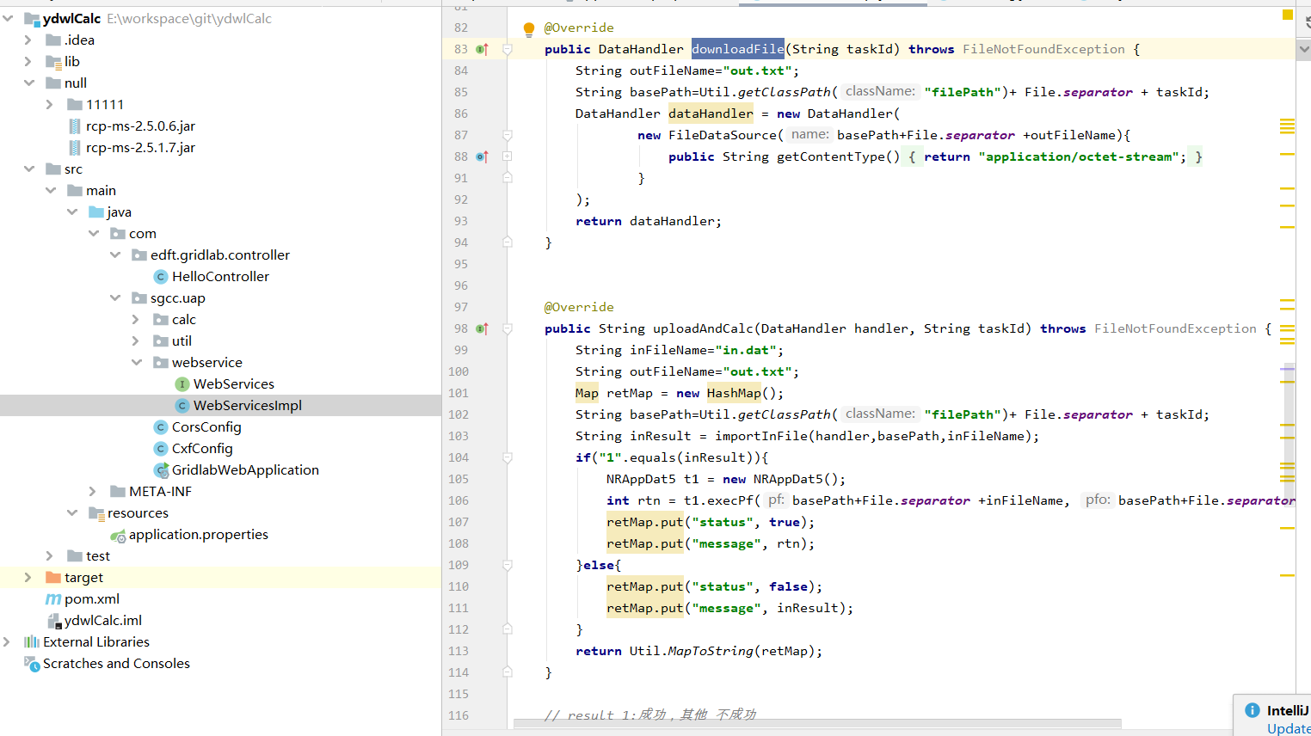The image size is (1311, 736).
Task: Click the highlighted downloadFile method name
Action: (x=738, y=49)
